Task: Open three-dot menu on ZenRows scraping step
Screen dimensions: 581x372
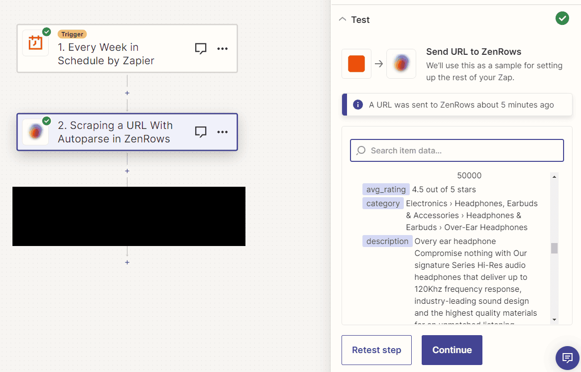Action: 223,132
